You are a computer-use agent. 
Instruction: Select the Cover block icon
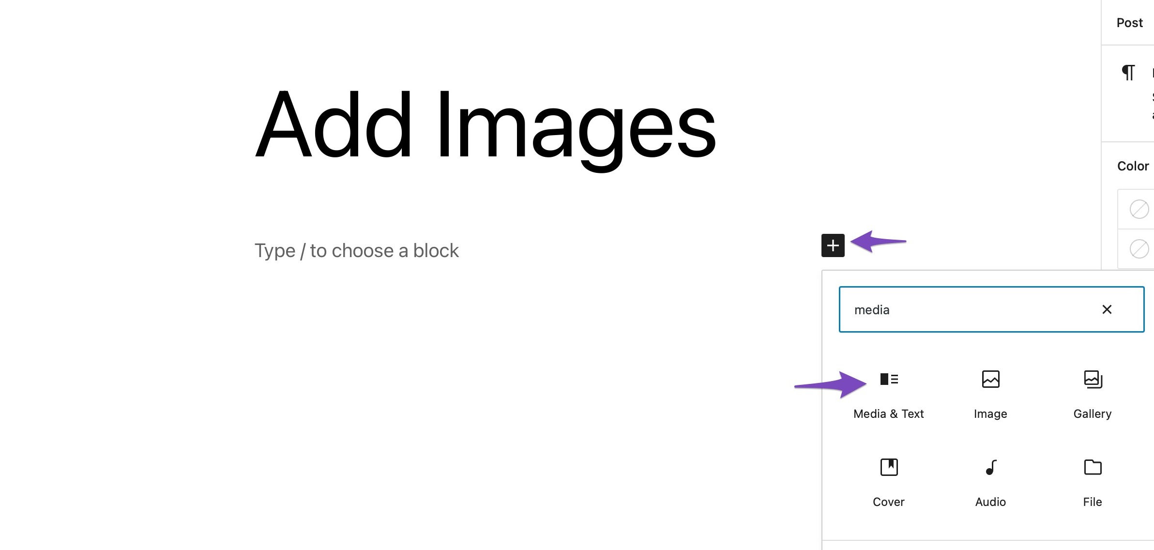click(x=888, y=467)
